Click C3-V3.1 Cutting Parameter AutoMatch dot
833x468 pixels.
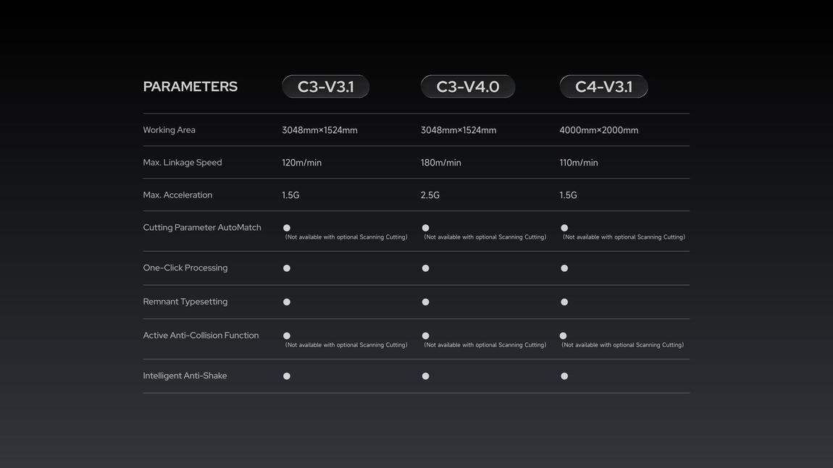click(x=287, y=228)
